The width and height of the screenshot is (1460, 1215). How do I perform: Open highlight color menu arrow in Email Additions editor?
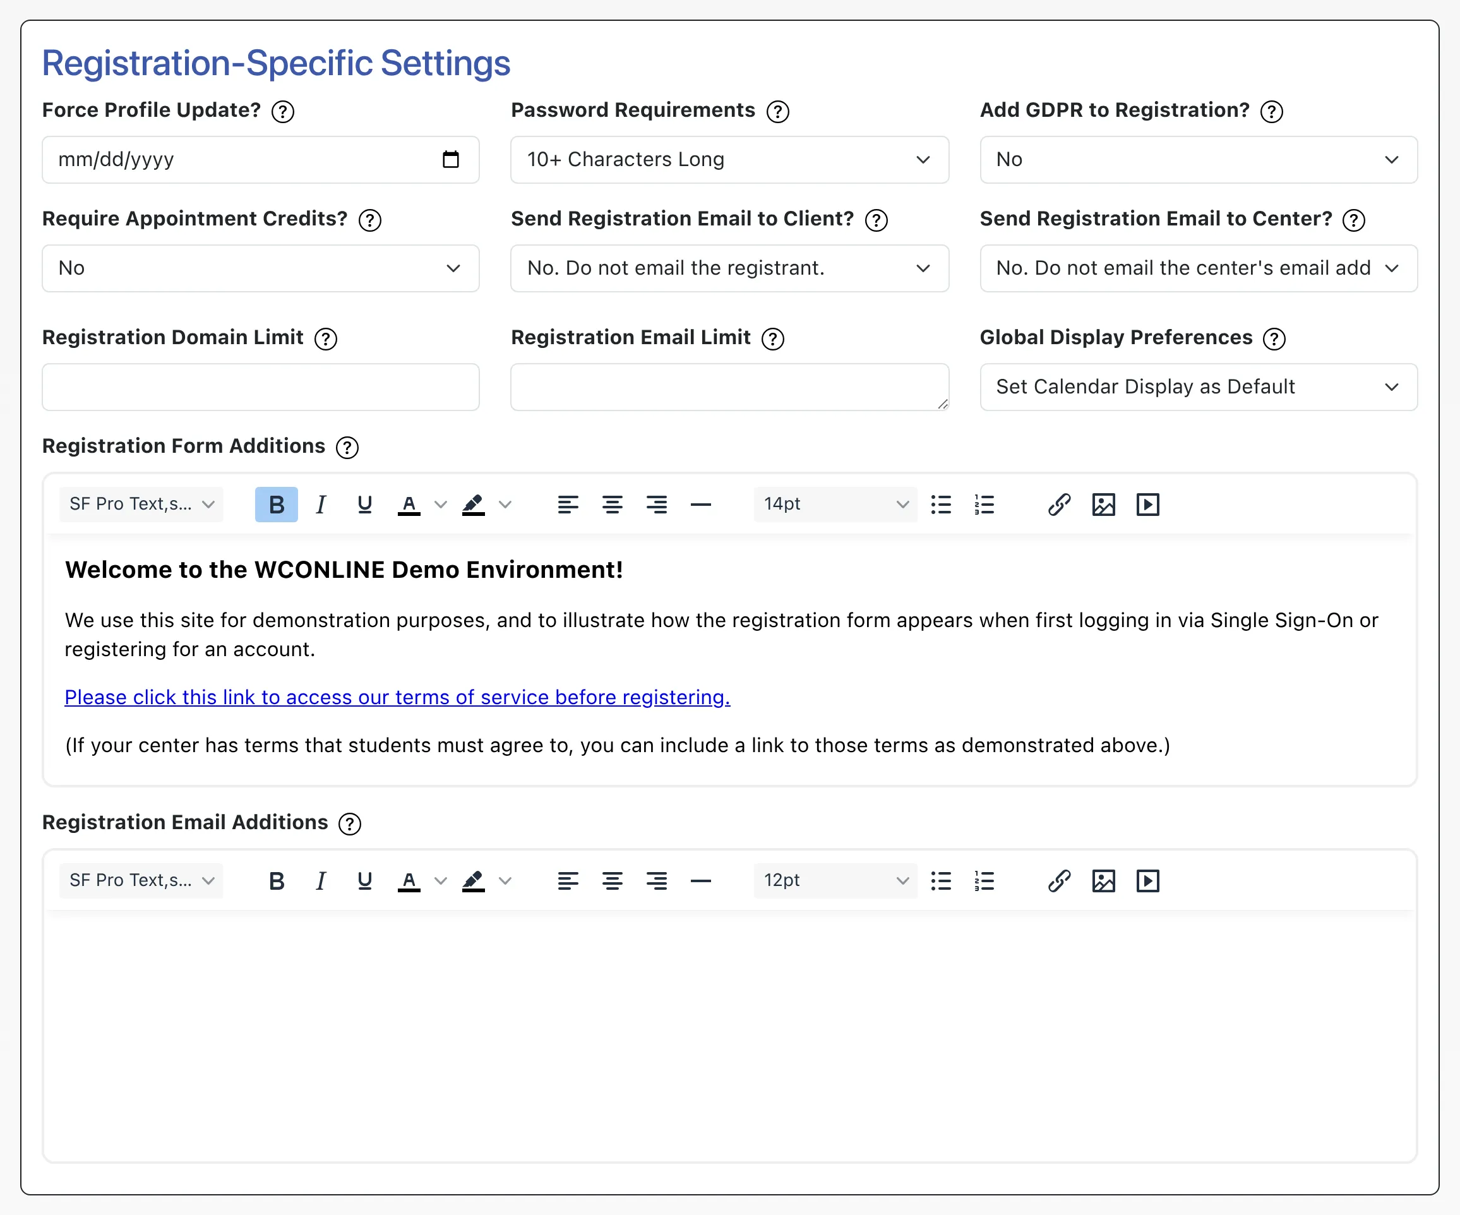(x=505, y=881)
